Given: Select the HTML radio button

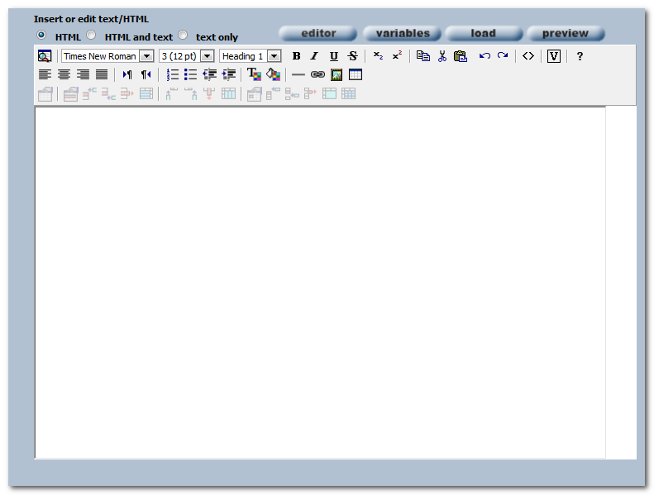Looking at the screenshot, I should [x=41, y=35].
